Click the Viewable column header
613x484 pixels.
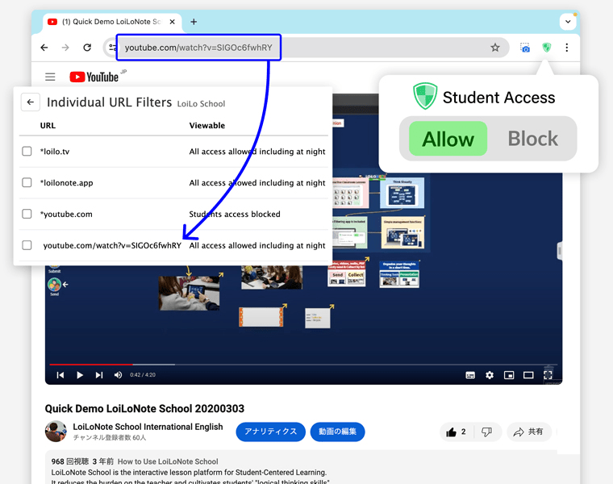[207, 126]
